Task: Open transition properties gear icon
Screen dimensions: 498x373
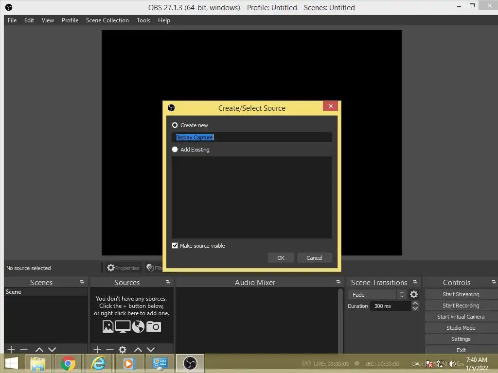Action: pyautogui.click(x=414, y=295)
